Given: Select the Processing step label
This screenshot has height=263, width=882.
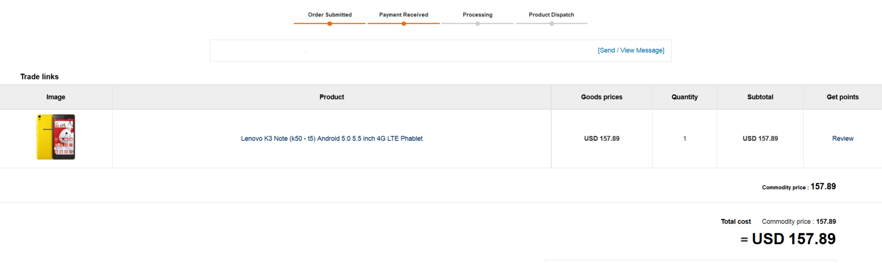Looking at the screenshot, I should pyautogui.click(x=477, y=15).
